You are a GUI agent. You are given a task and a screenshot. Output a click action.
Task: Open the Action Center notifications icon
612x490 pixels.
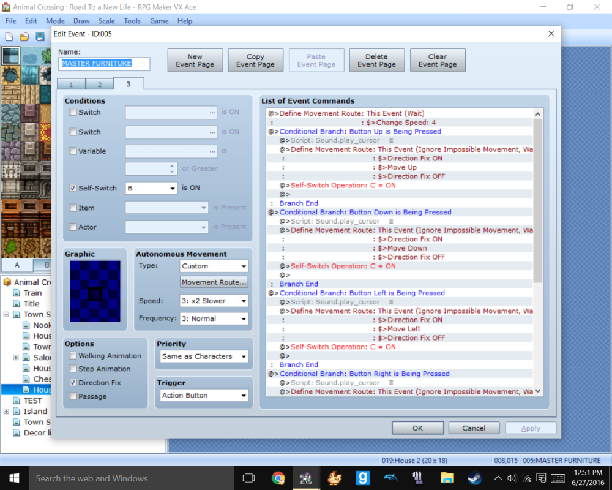[x=541, y=478]
